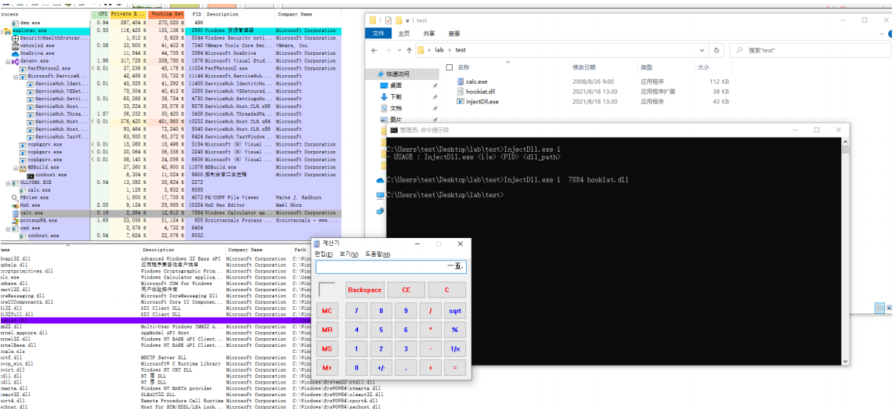Open Desktop (桌面) in quick access
896x411 pixels.
[395, 85]
